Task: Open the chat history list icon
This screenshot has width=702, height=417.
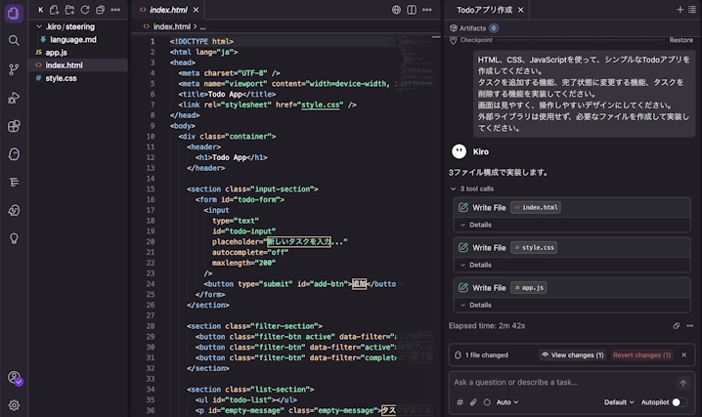Action: pyautogui.click(x=691, y=10)
